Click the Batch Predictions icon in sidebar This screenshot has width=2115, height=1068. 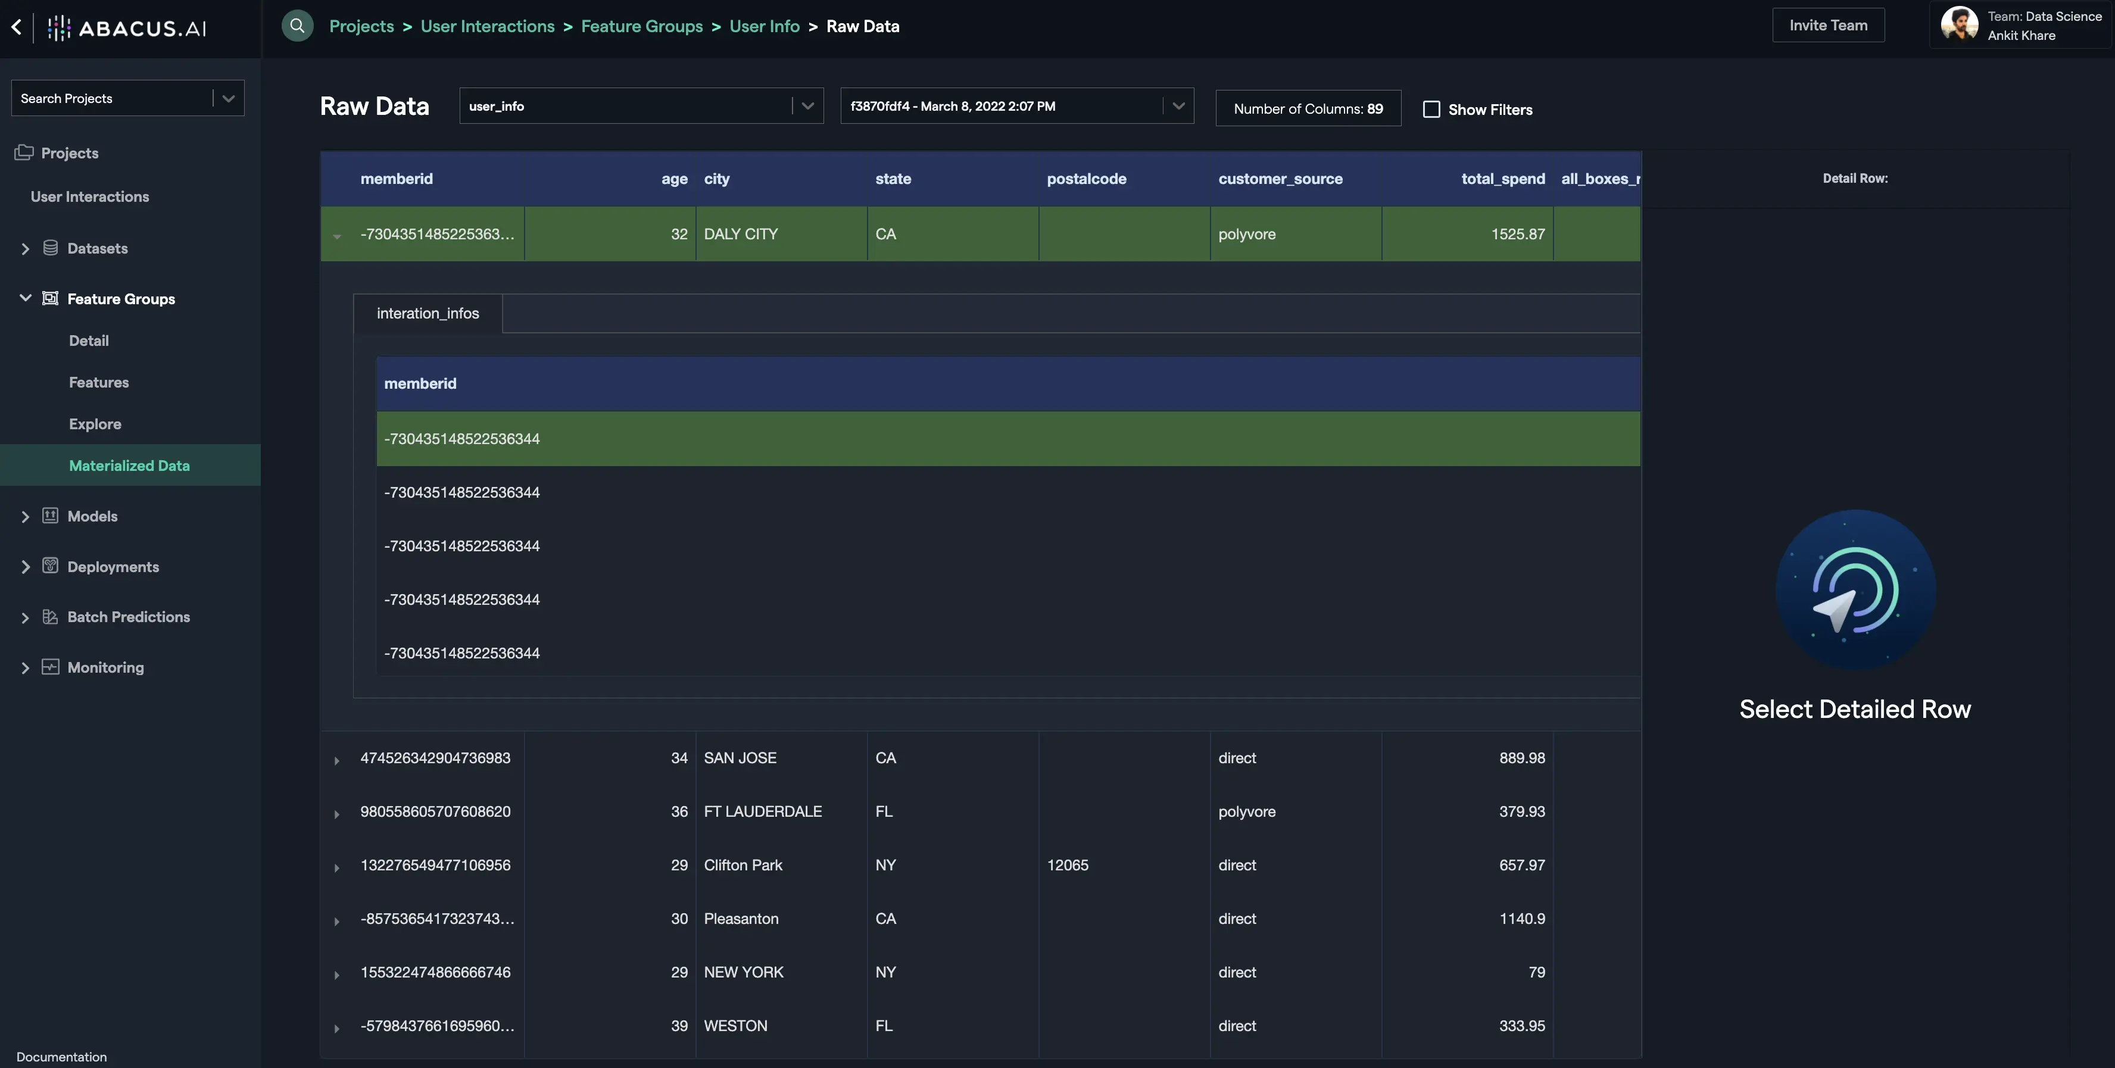click(50, 617)
